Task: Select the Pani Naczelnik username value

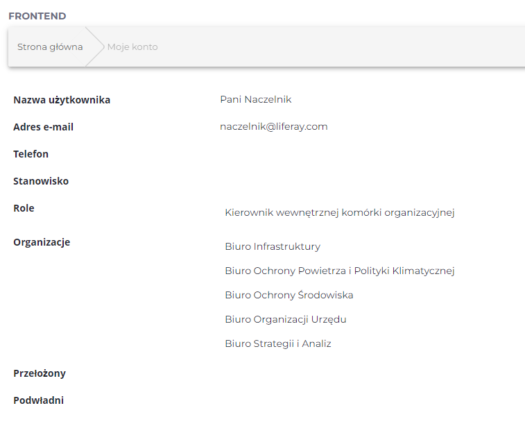Action: pyautogui.click(x=255, y=99)
